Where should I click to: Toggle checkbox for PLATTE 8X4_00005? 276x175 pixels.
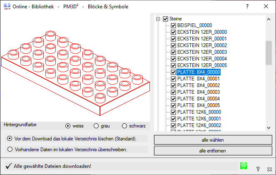point(173,105)
